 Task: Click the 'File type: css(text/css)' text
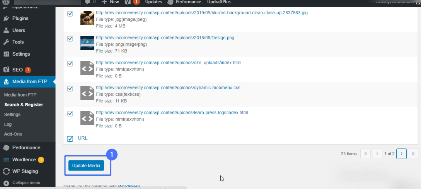click(118, 94)
